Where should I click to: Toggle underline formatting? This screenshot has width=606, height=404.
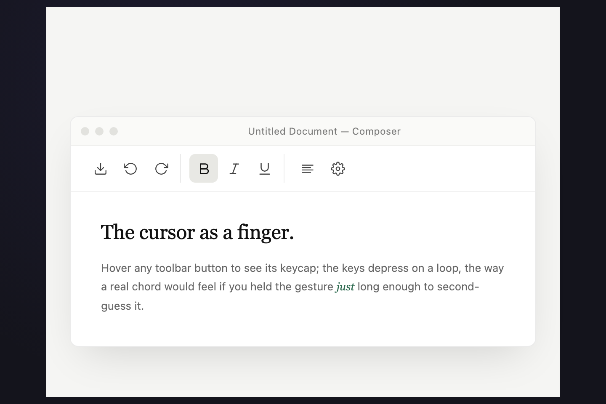pos(265,169)
